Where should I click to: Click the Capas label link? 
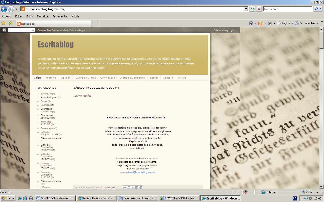tap(44, 101)
